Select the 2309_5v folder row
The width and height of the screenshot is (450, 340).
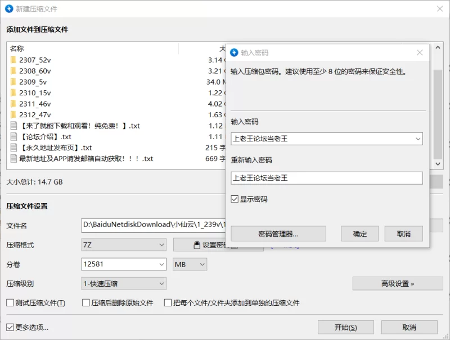[116, 82]
